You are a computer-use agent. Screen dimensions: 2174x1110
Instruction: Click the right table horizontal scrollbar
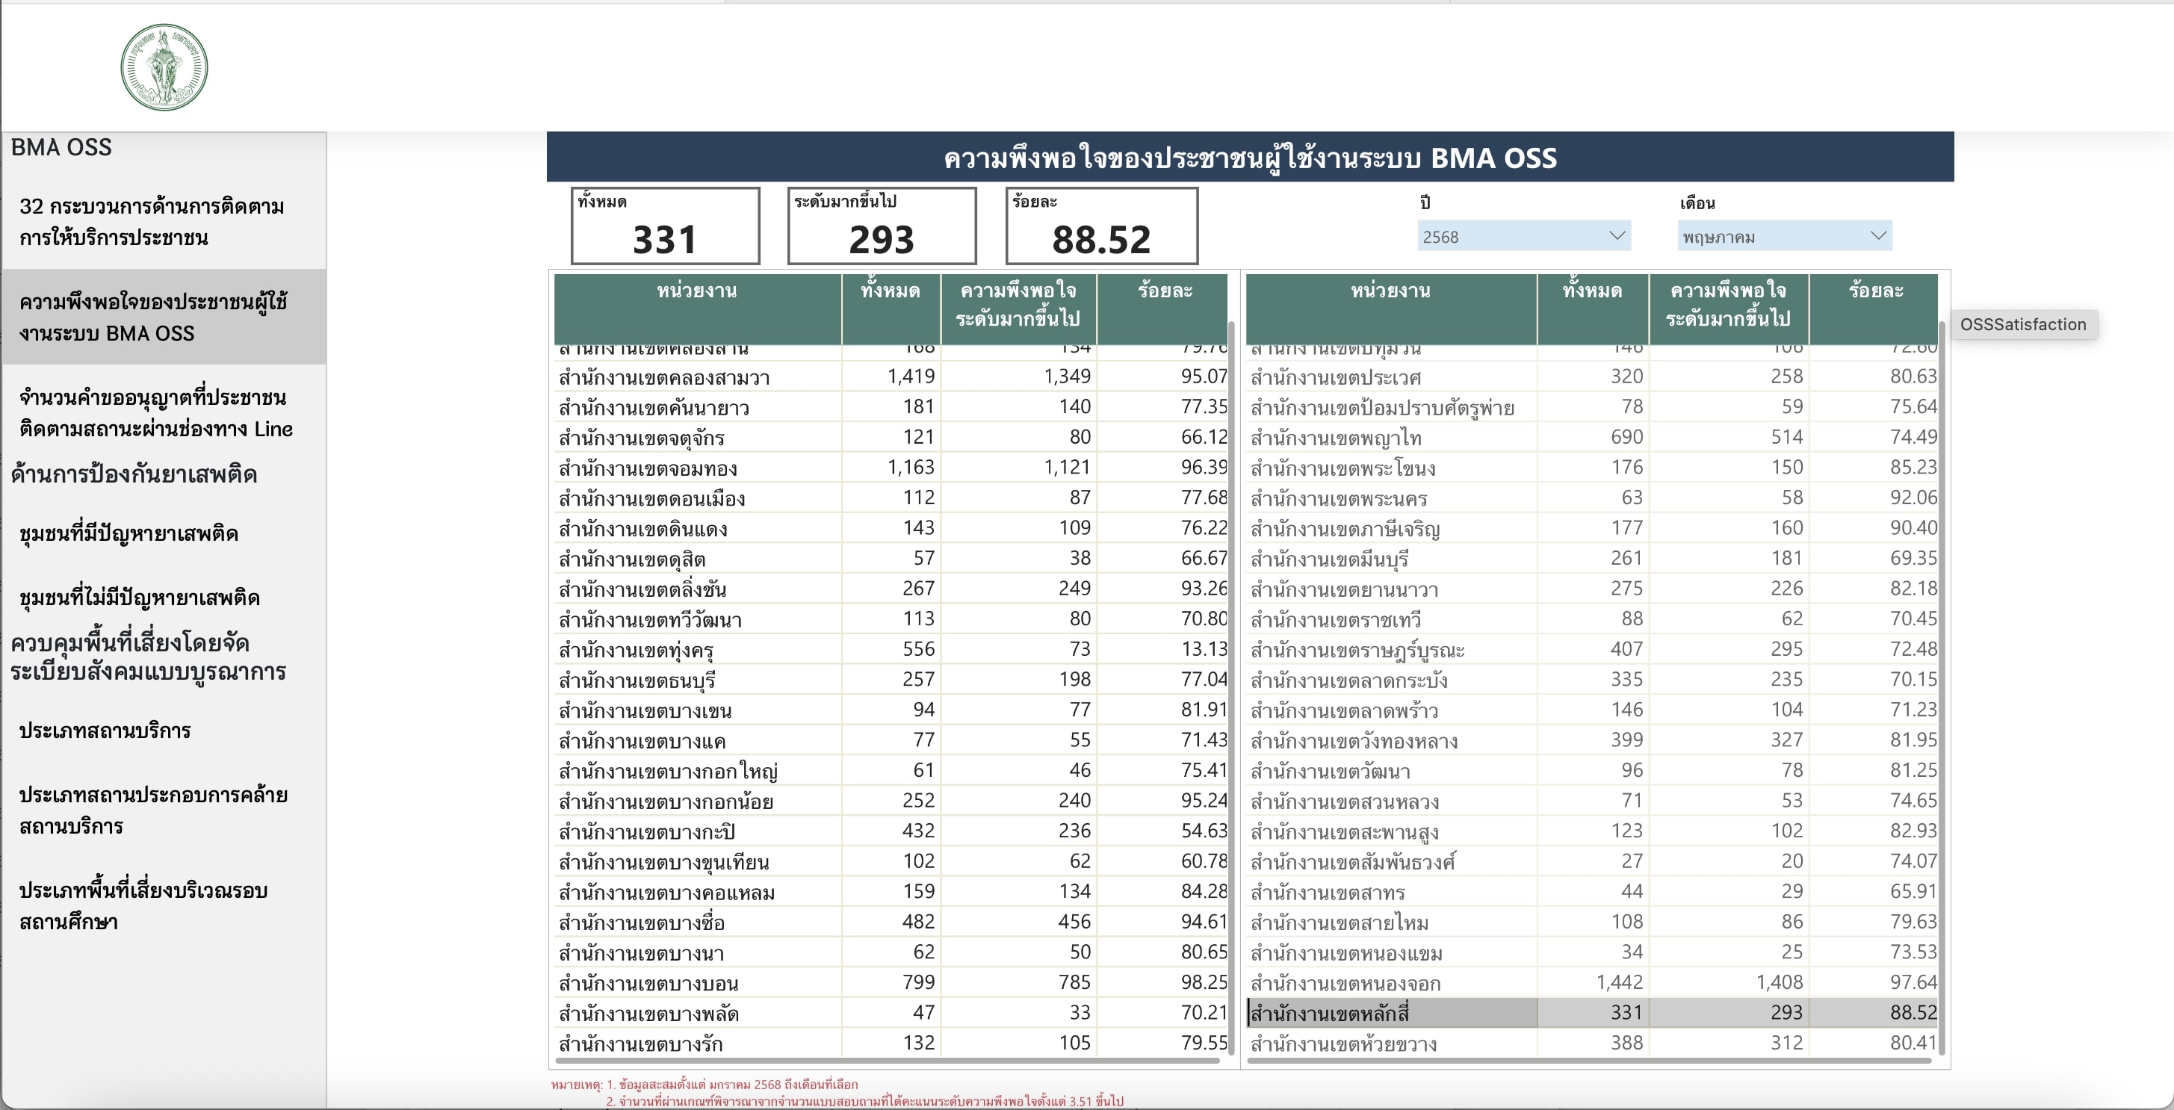click(1589, 1060)
